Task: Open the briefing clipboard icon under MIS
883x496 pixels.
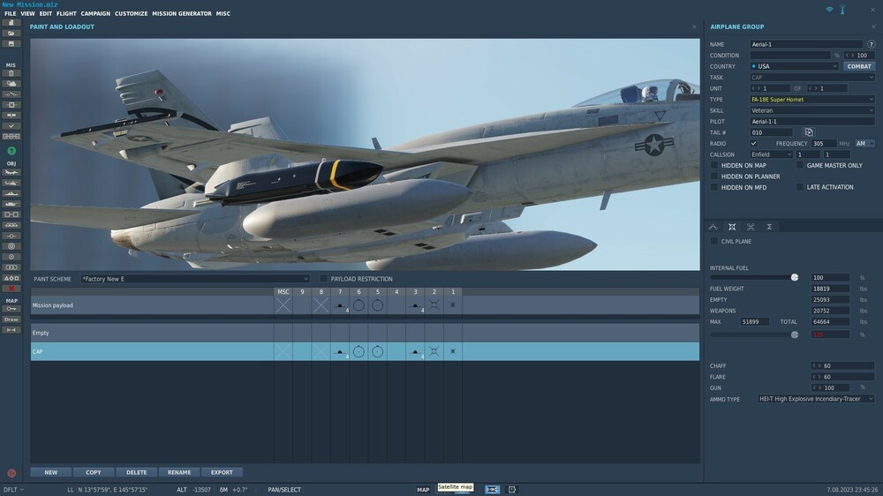Action: 11,73
